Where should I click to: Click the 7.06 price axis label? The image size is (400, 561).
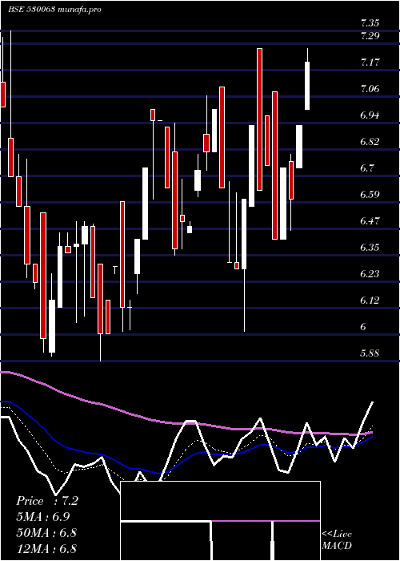coord(370,89)
